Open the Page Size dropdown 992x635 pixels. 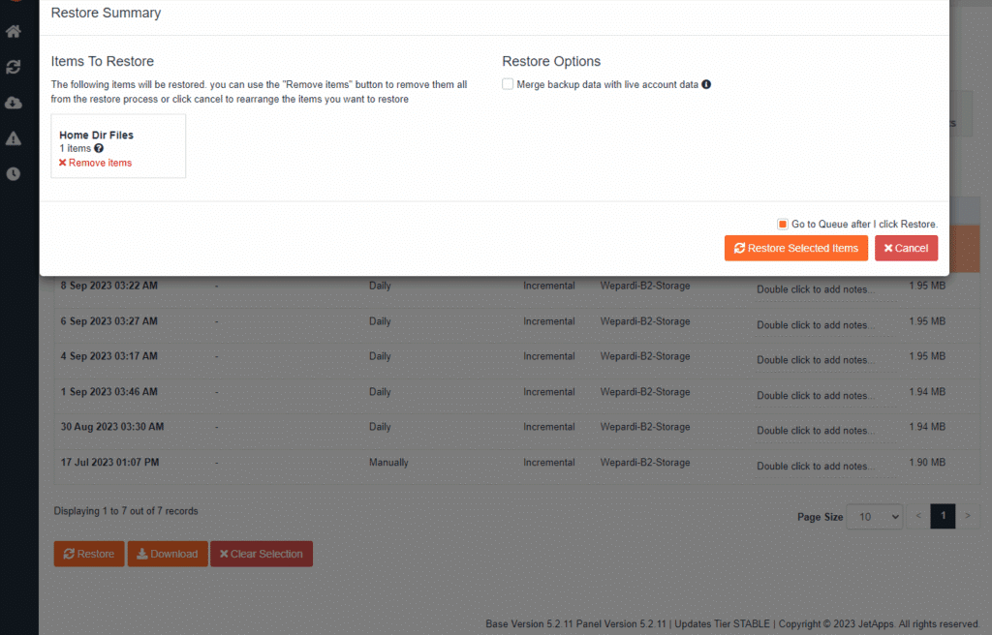coord(874,517)
